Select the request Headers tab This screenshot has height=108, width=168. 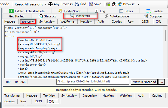[10, 21]
